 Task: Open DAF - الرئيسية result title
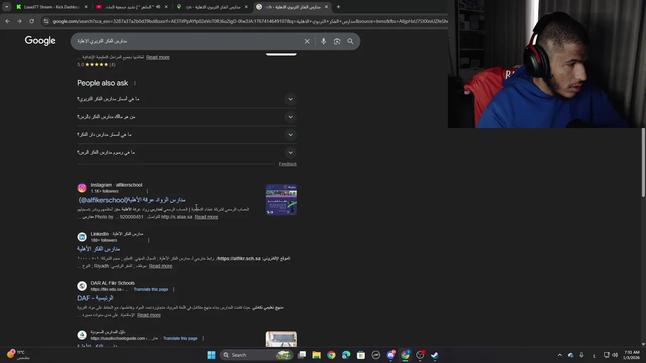click(x=95, y=298)
